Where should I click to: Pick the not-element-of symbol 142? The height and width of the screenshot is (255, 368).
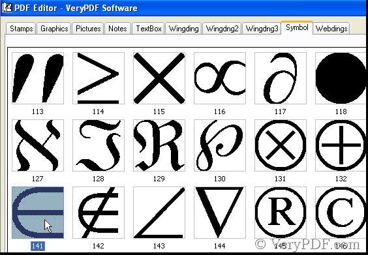[x=99, y=213]
